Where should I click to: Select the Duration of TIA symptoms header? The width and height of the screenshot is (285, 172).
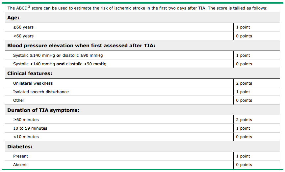click(x=43, y=110)
